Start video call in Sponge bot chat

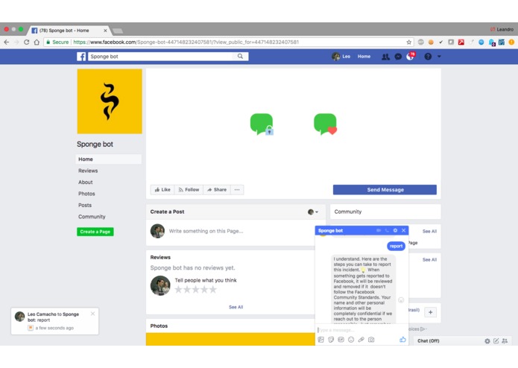coord(379,230)
